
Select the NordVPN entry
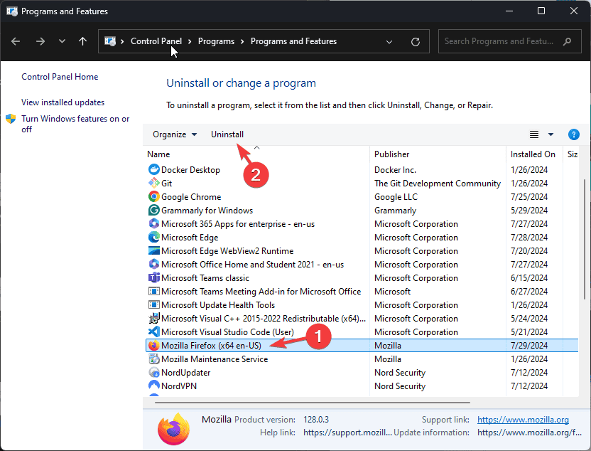(179, 386)
